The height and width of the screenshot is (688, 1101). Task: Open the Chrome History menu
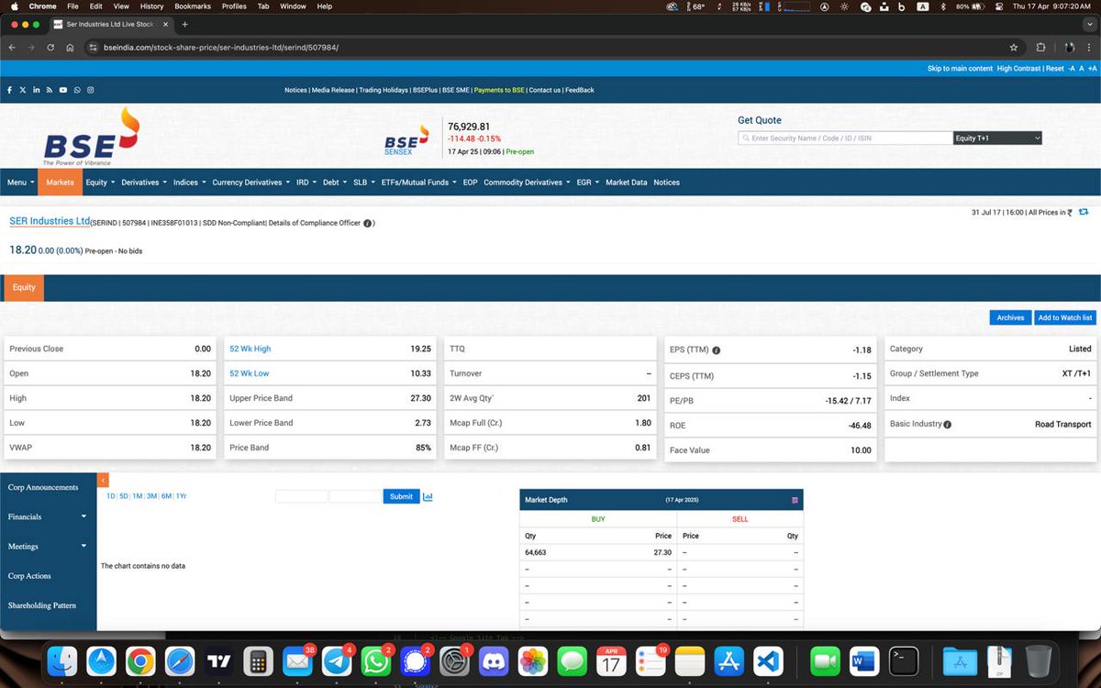point(151,6)
